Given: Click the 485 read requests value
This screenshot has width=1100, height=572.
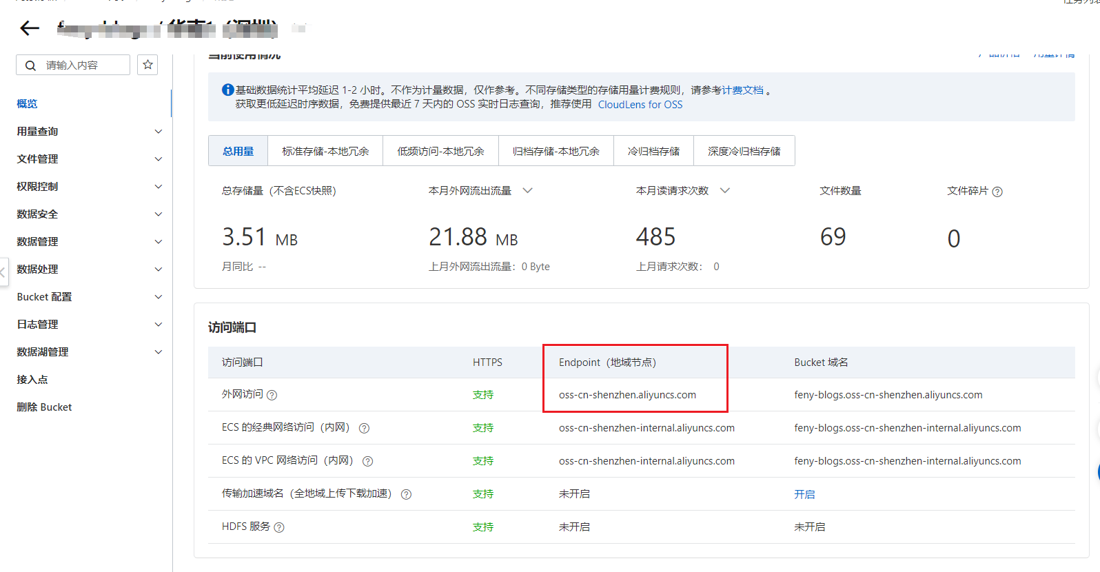Looking at the screenshot, I should point(656,238).
